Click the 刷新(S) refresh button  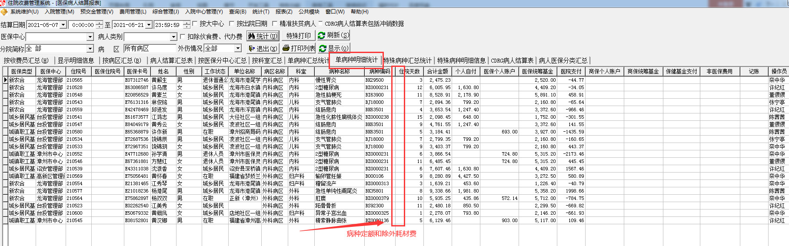tap(333, 35)
